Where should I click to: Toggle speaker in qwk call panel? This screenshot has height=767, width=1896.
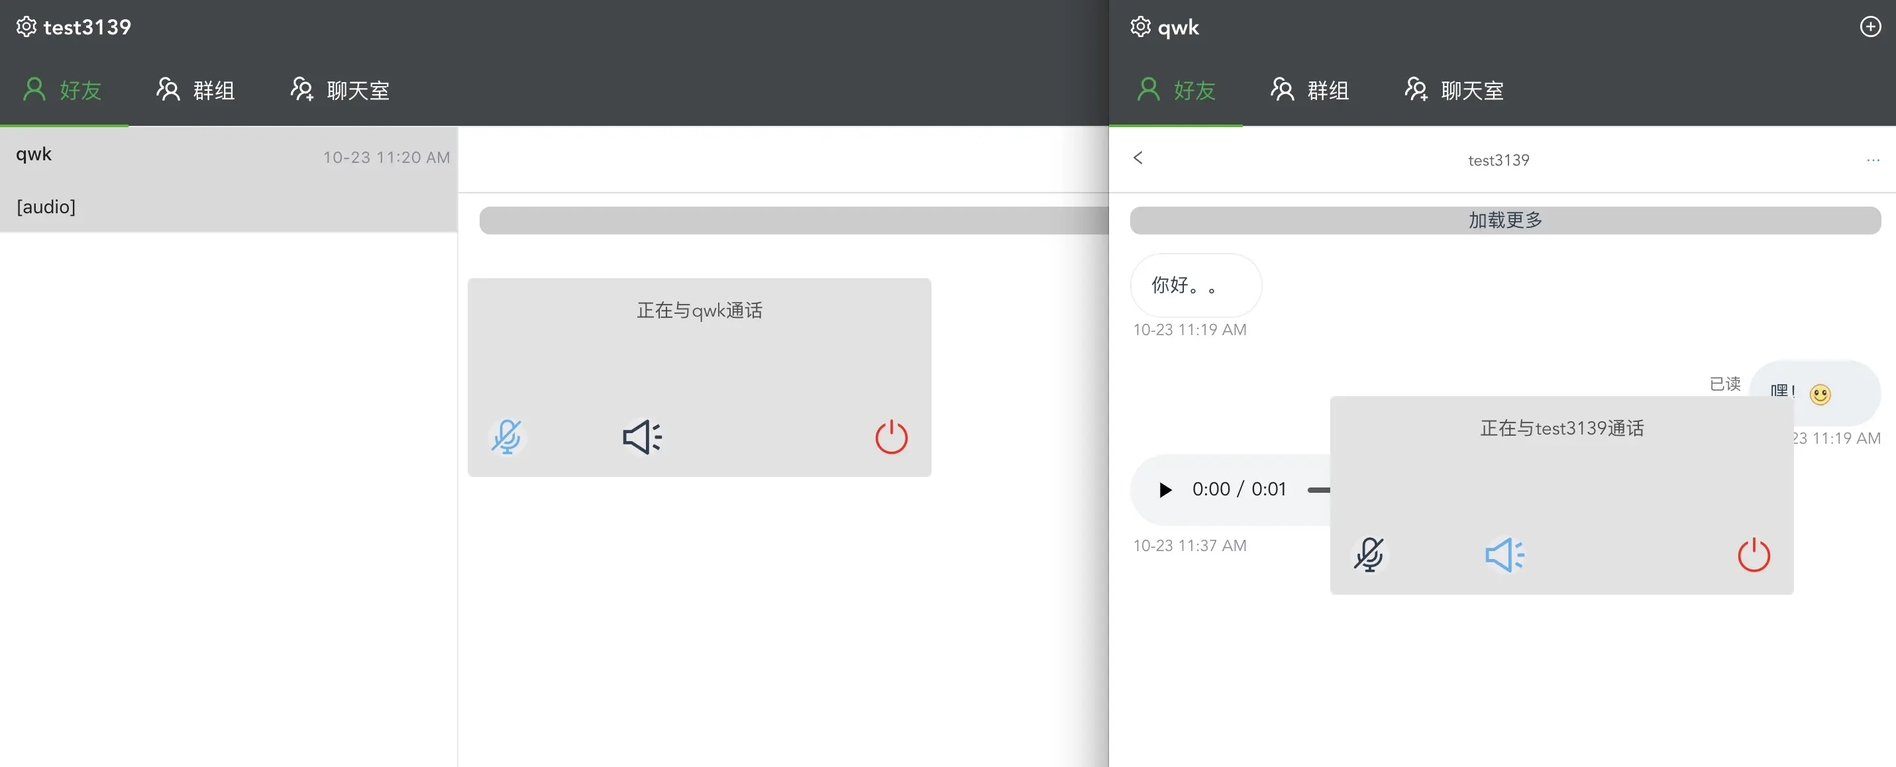642,437
